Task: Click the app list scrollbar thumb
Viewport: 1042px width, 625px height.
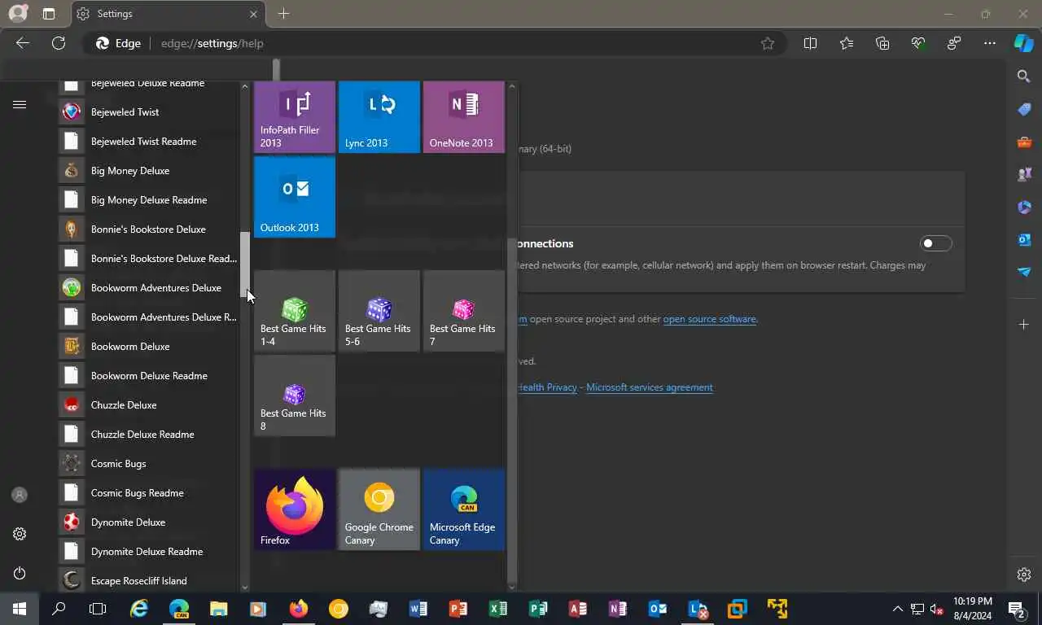Action: pyautogui.click(x=244, y=264)
